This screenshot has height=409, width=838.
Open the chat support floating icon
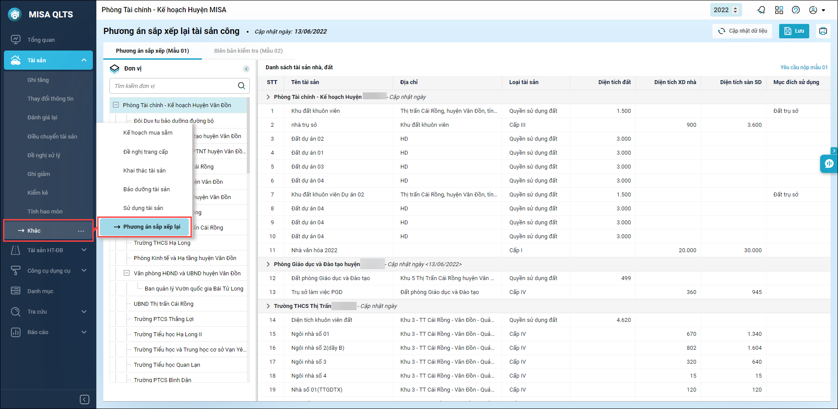click(x=828, y=164)
